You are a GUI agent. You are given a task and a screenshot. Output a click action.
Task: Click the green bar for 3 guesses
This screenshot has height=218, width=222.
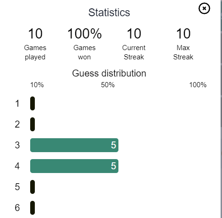pos(74,145)
